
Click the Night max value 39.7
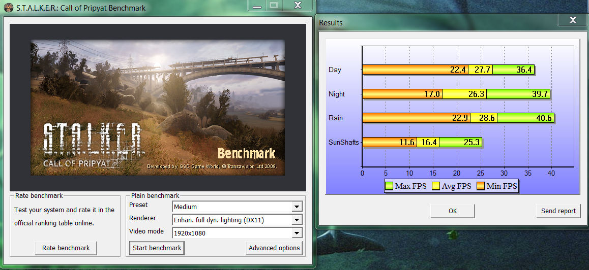[540, 94]
